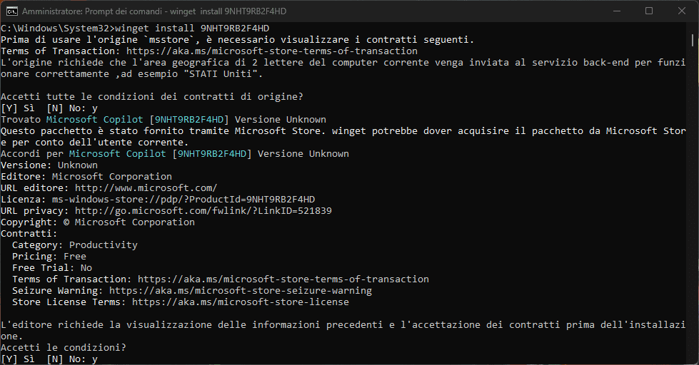The image size is (699, 365).
Task: Select the "Category: Productivity" line
Action: pyautogui.click(x=74, y=245)
